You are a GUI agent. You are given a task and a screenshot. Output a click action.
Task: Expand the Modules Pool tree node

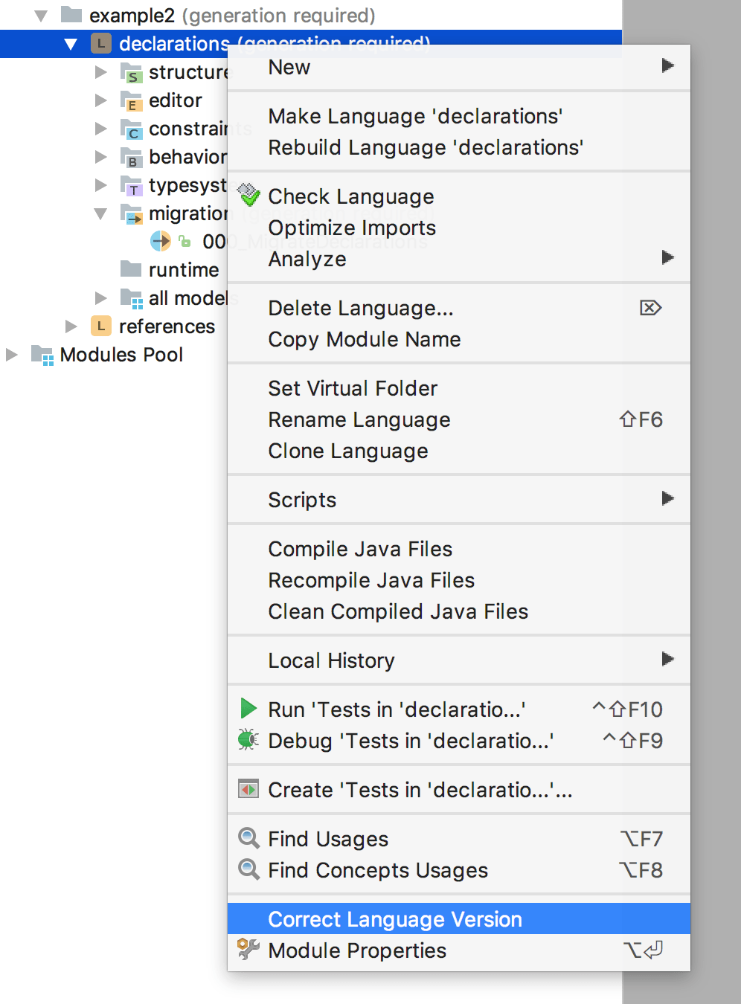[12, 355]
